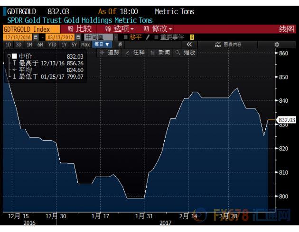Select the 1M range tab
299x232 pixels.
point(29,45)
